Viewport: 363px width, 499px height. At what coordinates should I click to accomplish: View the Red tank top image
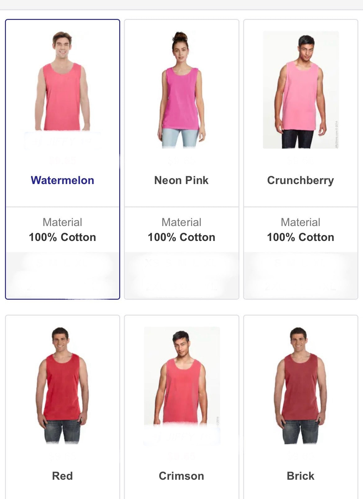click(62, 385)
